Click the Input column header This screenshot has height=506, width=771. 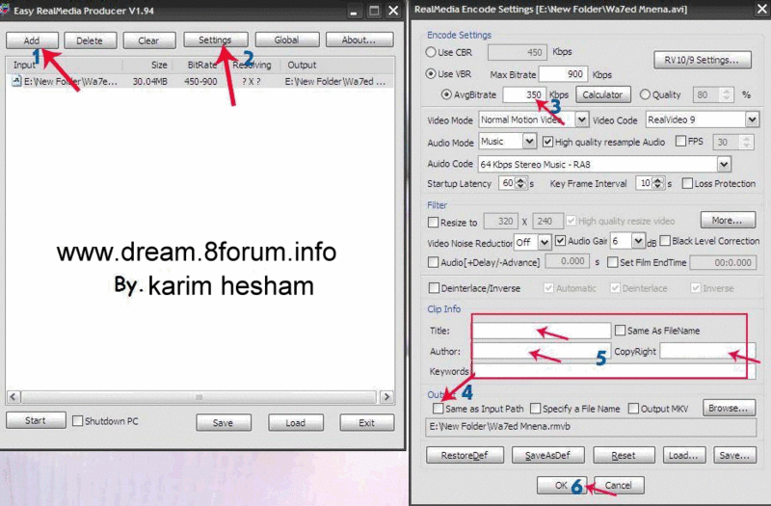(x=25, y=65)
